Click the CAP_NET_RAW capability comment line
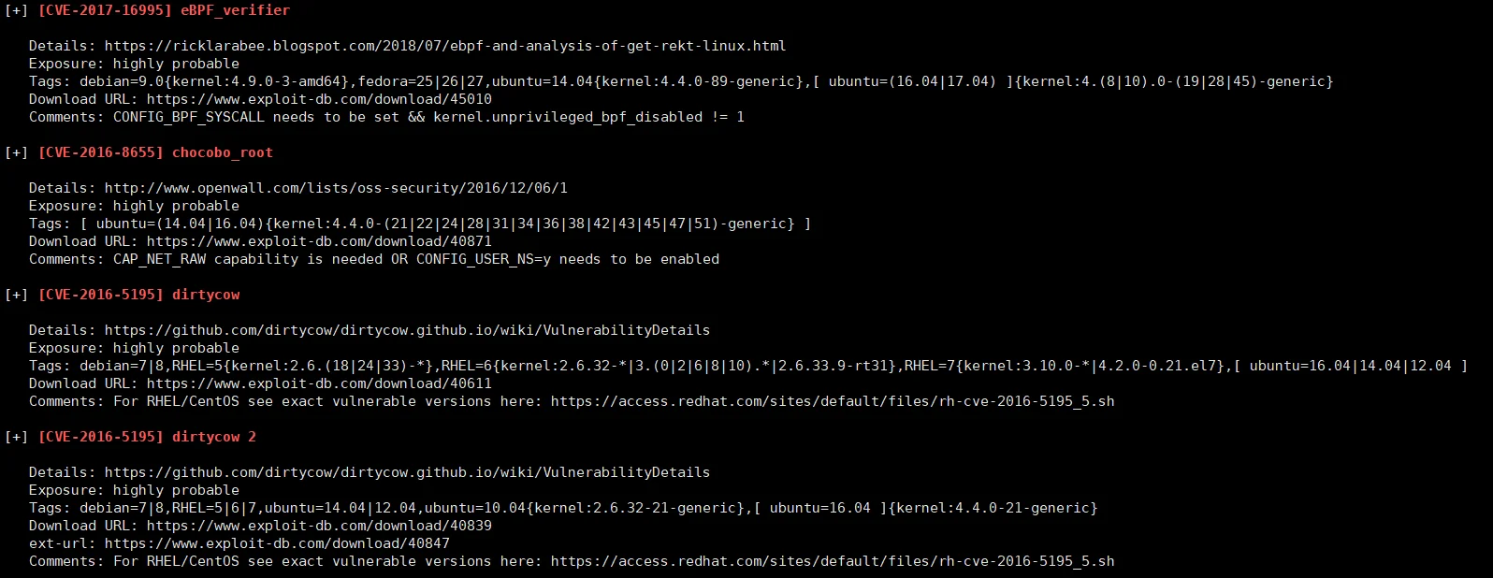The width and height of the screenshot is (1493, 578). point(374,259)
